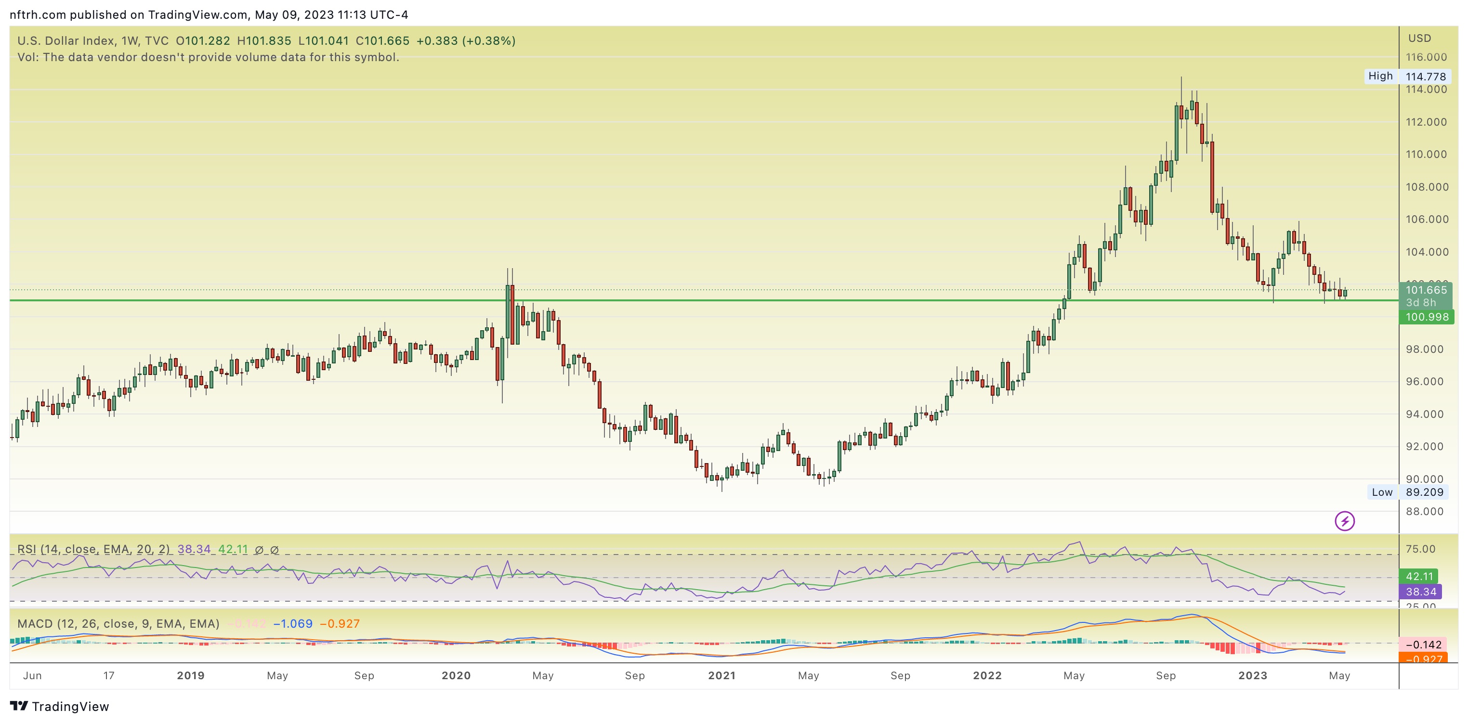The image size is (1468, 723).
Task: Select the 2023 label on time axis
Action: point(1253,675)
